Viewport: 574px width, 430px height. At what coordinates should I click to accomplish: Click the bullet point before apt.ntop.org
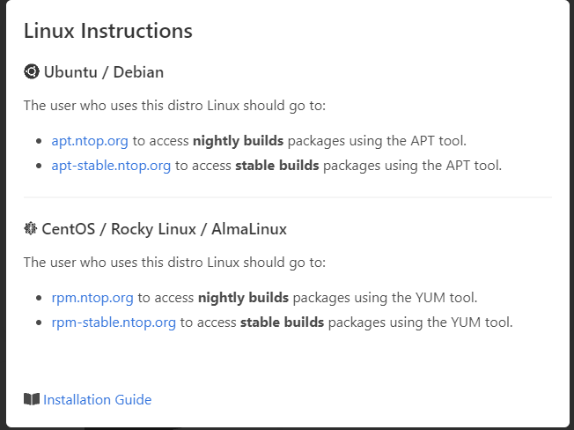coord(40,141)
